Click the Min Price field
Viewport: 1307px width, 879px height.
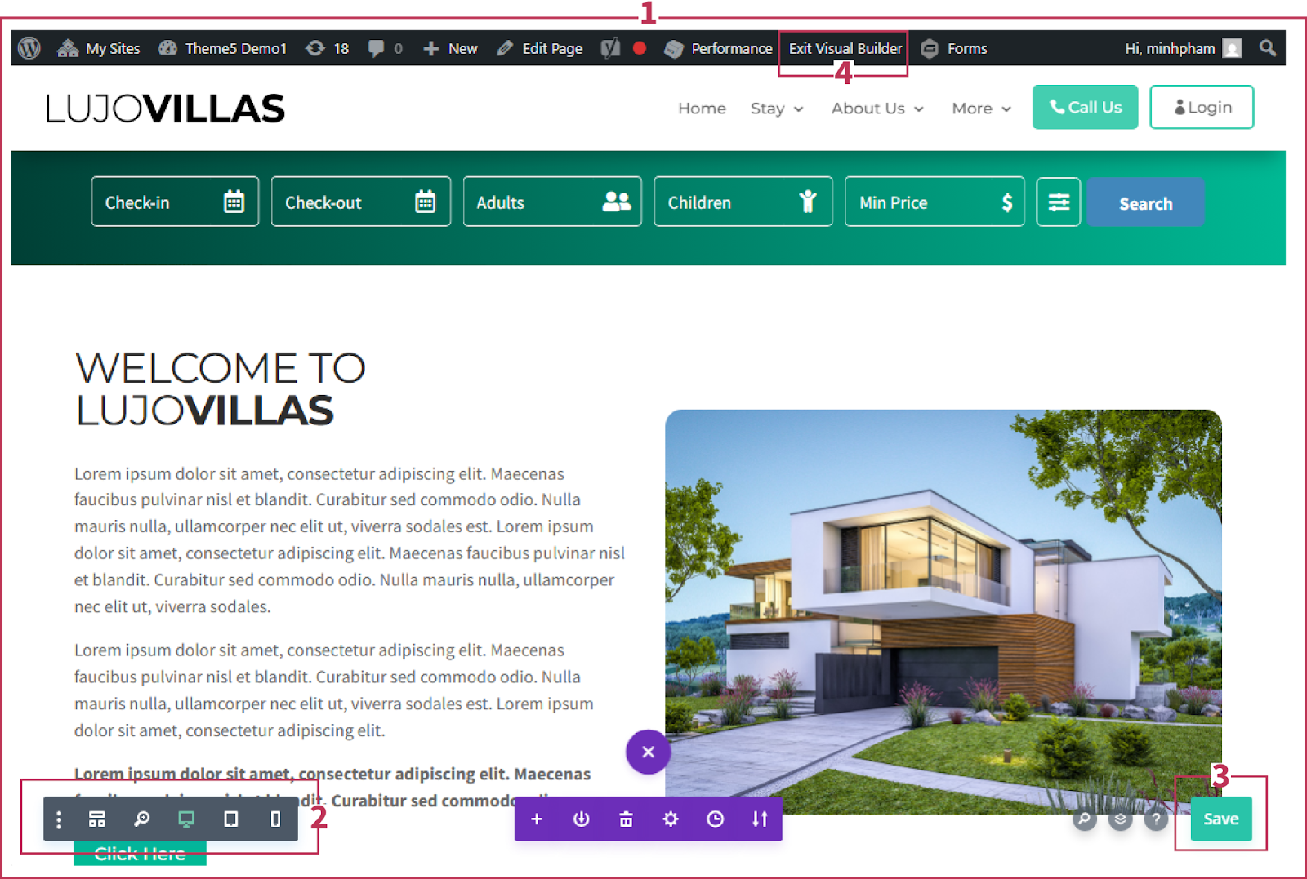935,202
